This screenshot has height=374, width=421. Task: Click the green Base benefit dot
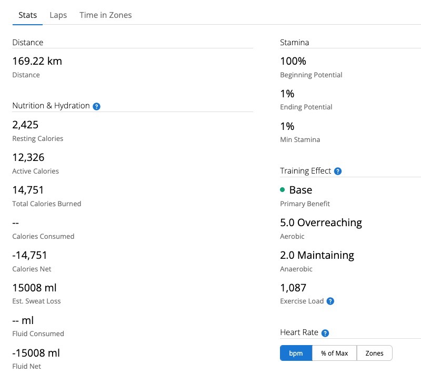pyautogui.click(x=282, y=190)
